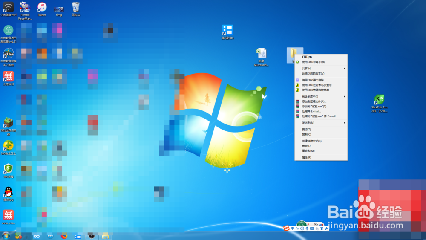This screenshot has width=426, height=240.
Task: Expand the 发送到(N) submenu
Action: [x=321, y=123]
